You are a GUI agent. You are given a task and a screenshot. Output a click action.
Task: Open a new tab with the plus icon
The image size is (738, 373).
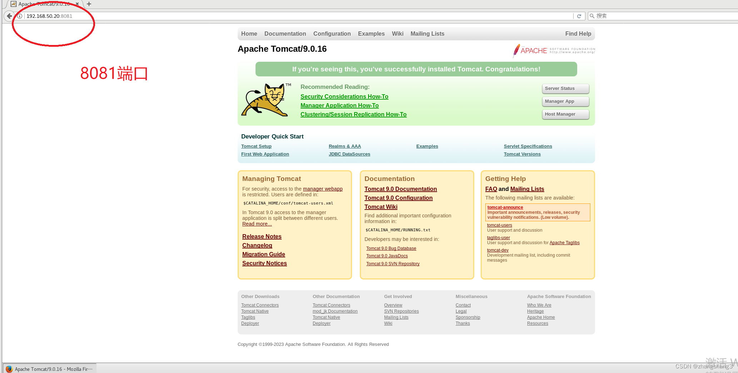pyautogui.click(x=89, y=4)
